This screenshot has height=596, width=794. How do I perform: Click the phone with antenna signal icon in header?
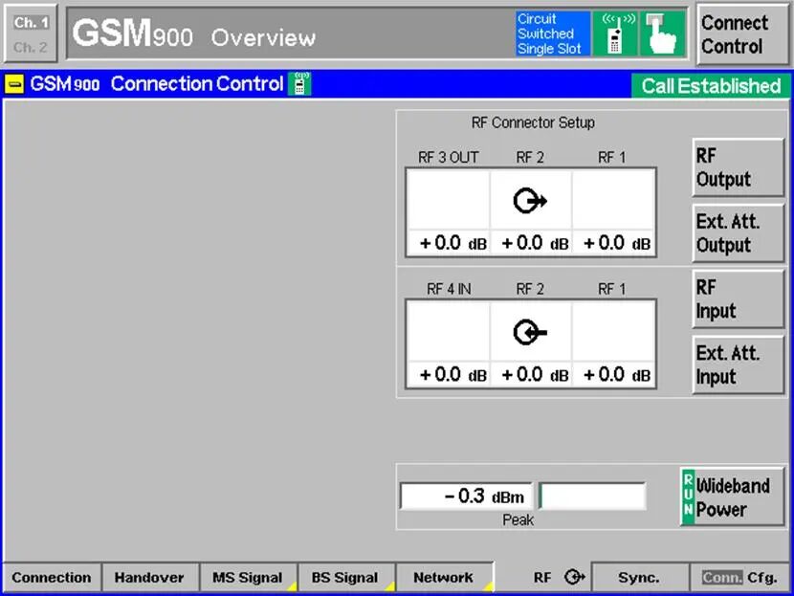[615, 33]
